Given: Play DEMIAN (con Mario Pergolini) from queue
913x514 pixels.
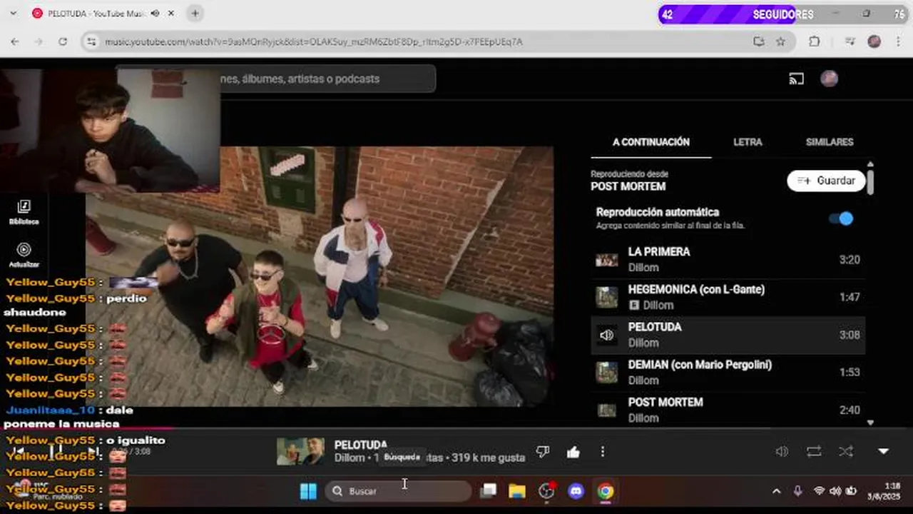Looking at the screenshot, I should [728, 372].
